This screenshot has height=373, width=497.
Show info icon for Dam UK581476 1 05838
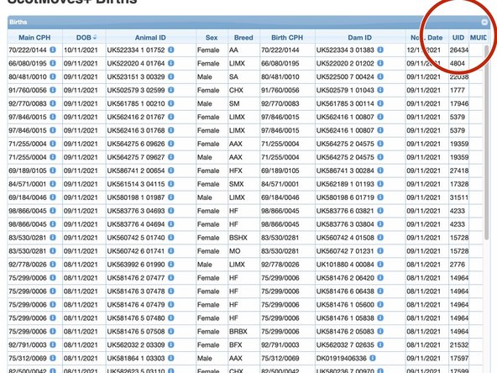(380, 318)
